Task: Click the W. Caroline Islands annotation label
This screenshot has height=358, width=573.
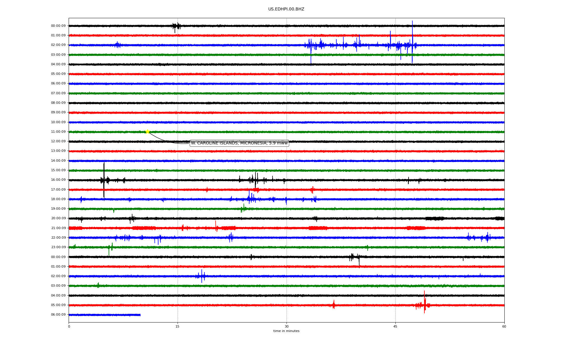Action: (x=239, y=143)
